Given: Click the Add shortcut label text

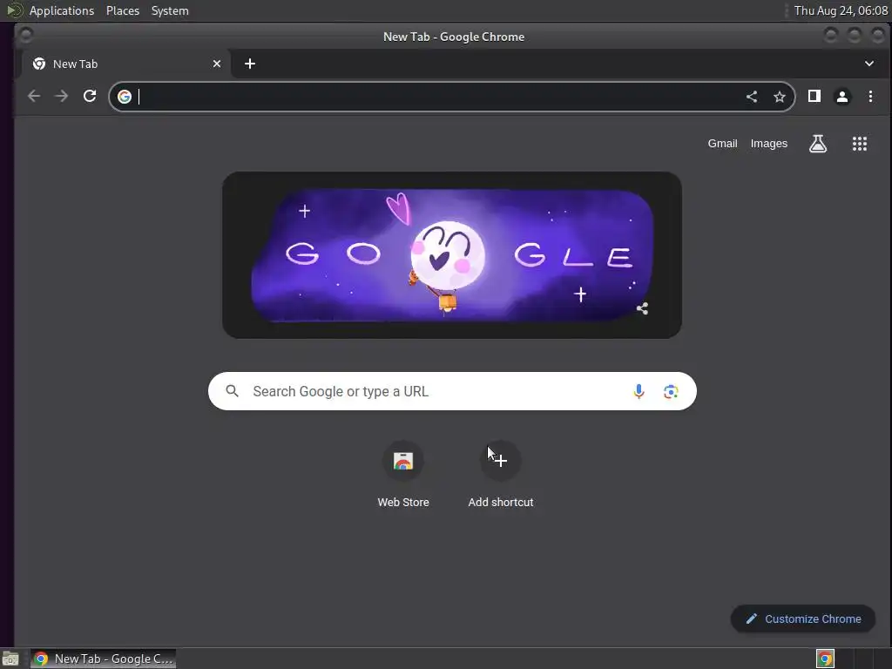Looking at the screenshot, I should pyautogui.click(x=501, y=503).
